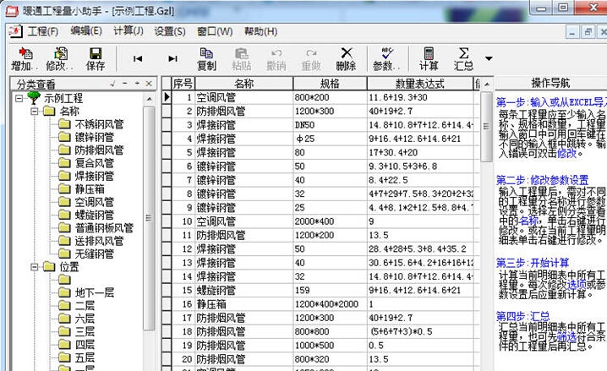Open the 窗口(W) menu

point(215,31)
